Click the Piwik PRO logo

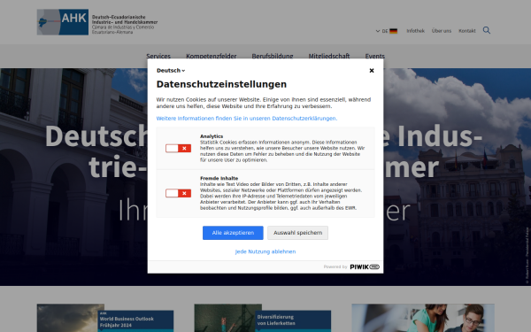[365, 267]
